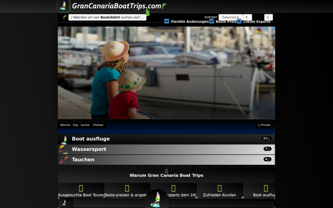Screen dimensions: 333x208
Task: Click the KONTAKT link
Action: [x=211, y=17]
